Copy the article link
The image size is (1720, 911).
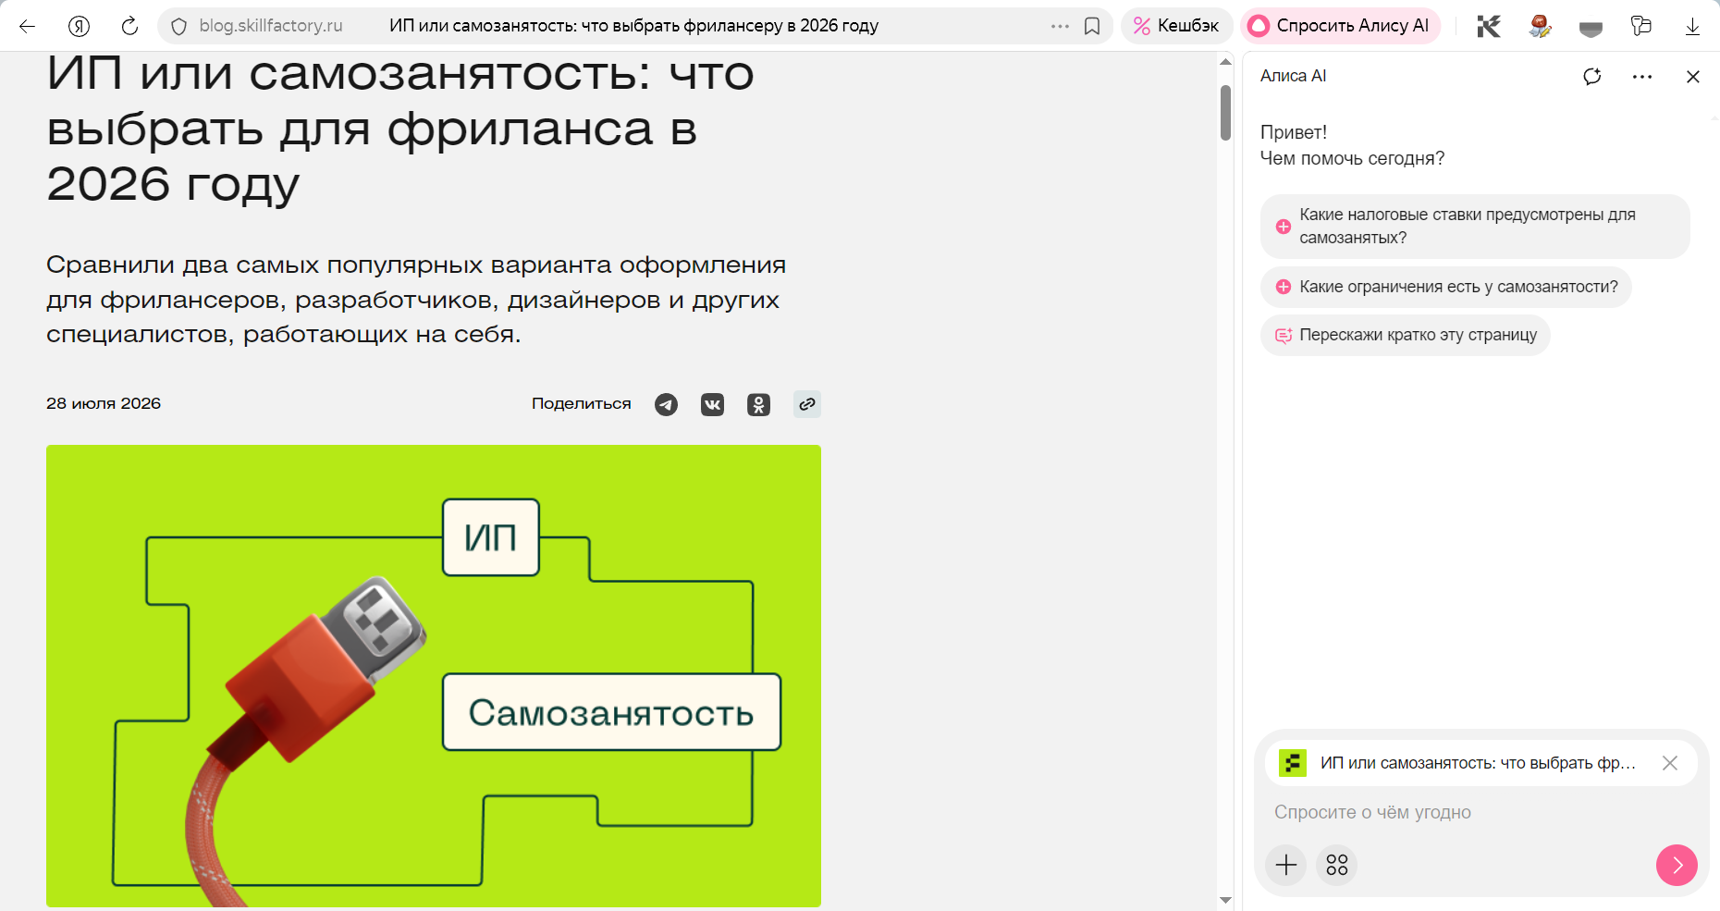[x=807, y=404]
